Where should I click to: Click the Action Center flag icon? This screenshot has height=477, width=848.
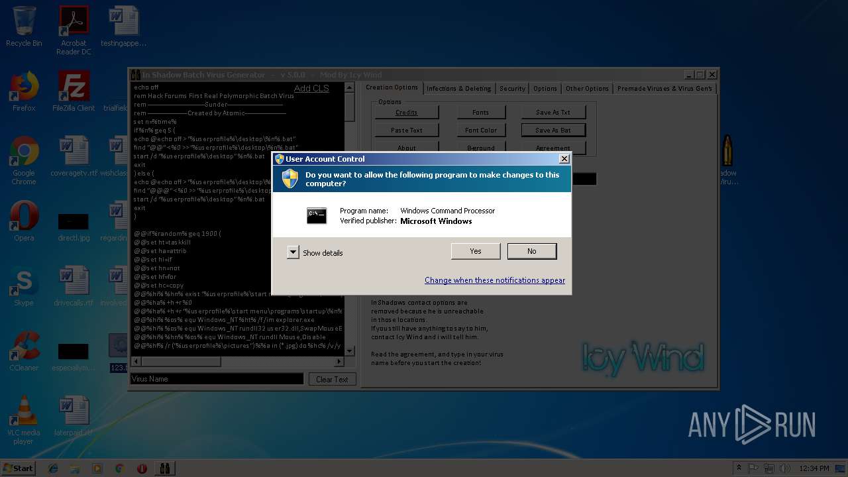(753, 468)
